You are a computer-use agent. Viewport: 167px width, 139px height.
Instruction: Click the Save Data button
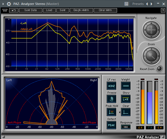(x=31, y=10)
